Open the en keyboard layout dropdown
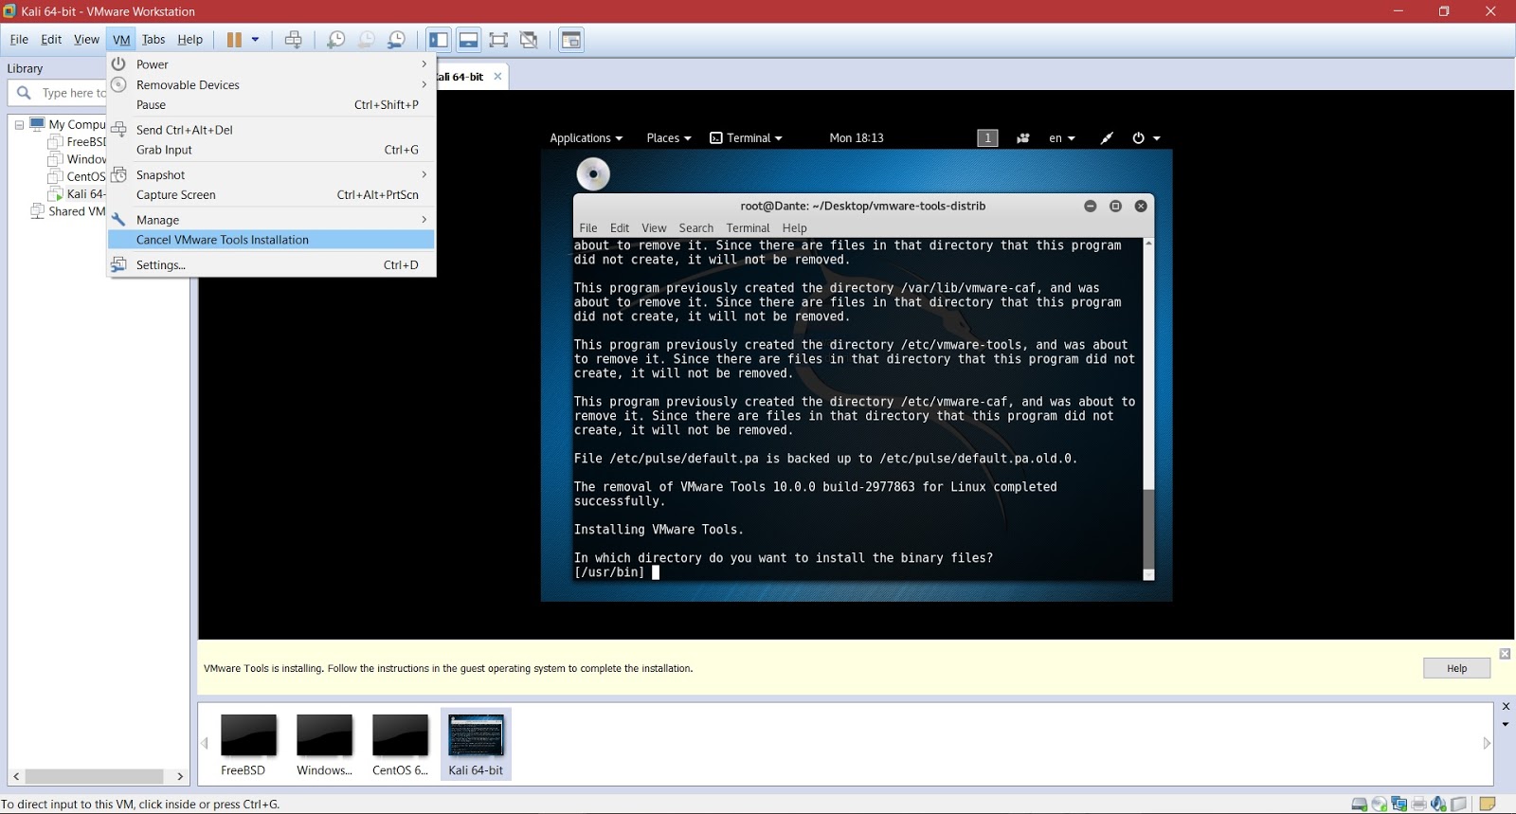 (1061, 138)
